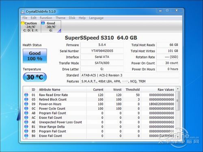Select the Wear Range Delta attribute name
This screenshot has width=203, height=152.
click(x=52, y=127)
